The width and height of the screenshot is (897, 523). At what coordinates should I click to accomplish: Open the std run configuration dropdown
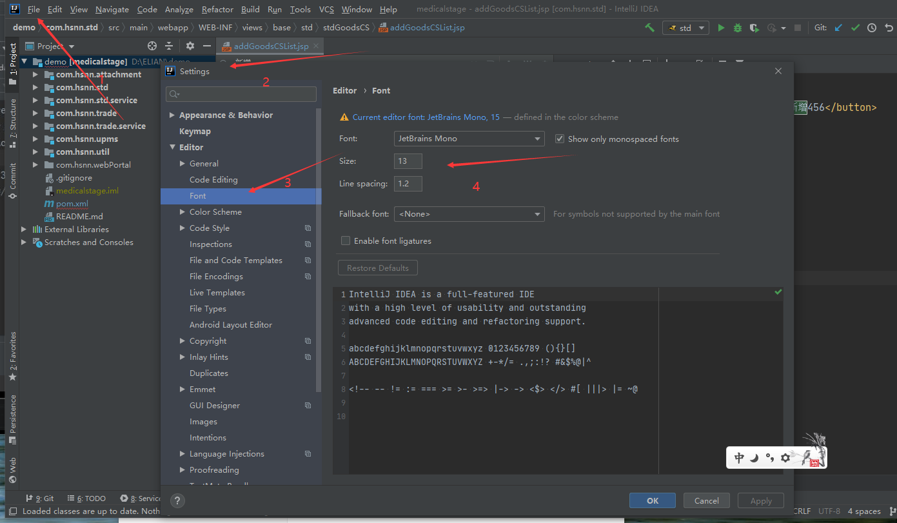(686, 28)
